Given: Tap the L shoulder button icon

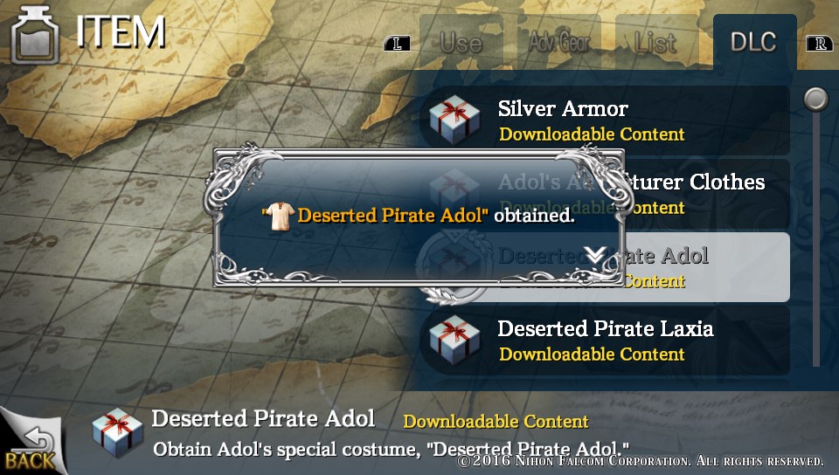Looking at the screenshot, I should pyautogui.click(x=397, y=44).
